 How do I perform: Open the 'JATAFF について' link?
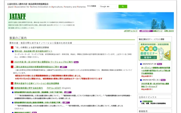tap(131, 31)
